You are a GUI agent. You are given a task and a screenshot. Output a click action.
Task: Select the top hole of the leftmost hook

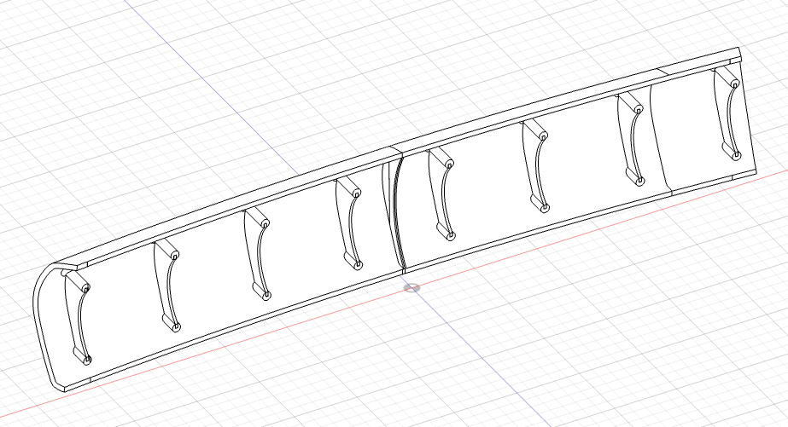click(x=85, y=290)
